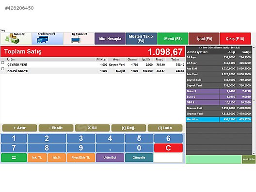The height and width of the screenshot is (192, 256).
Task: Open Altın Hesapla gold calculator
Action: pyautogui.click(x=110, y=39)
